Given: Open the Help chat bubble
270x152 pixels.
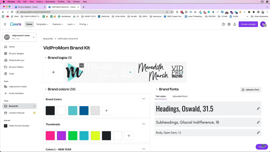Looking at the screenshot, I should point(262,147).
